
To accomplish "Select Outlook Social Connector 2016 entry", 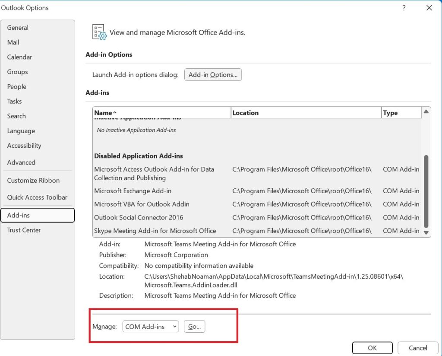I will tap(139, 217).
